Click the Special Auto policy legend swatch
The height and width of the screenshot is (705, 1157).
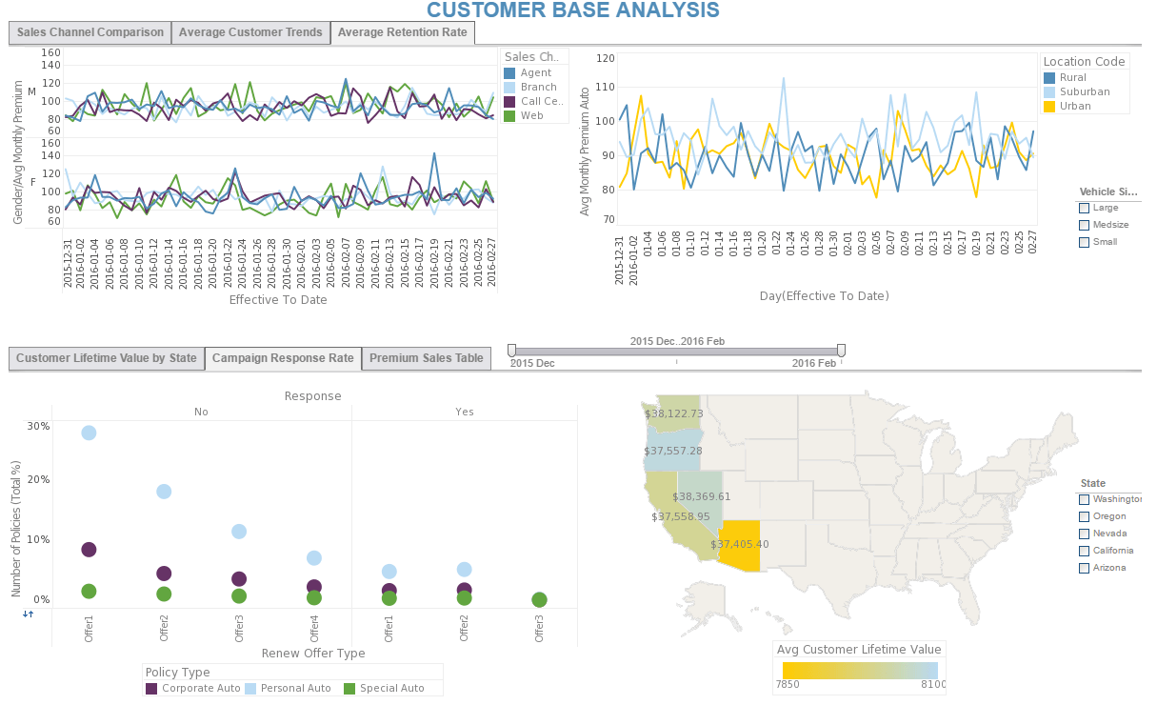click(x=349, y=688)
